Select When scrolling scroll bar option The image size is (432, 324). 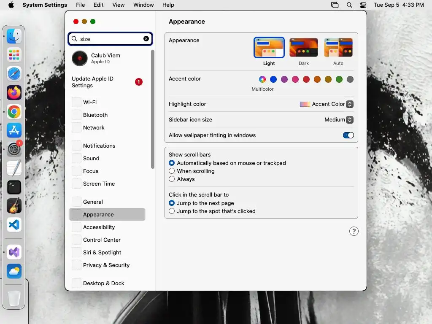(172, 171)
